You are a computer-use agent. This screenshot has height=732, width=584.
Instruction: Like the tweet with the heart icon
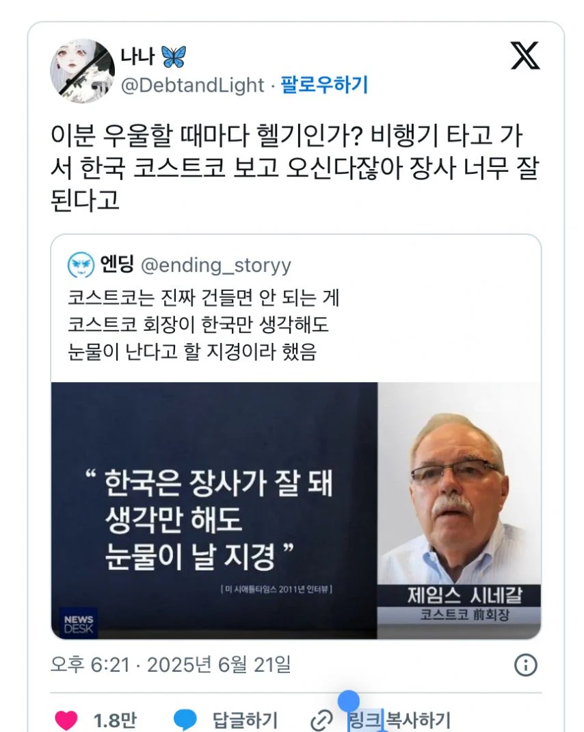coord(66,720)
